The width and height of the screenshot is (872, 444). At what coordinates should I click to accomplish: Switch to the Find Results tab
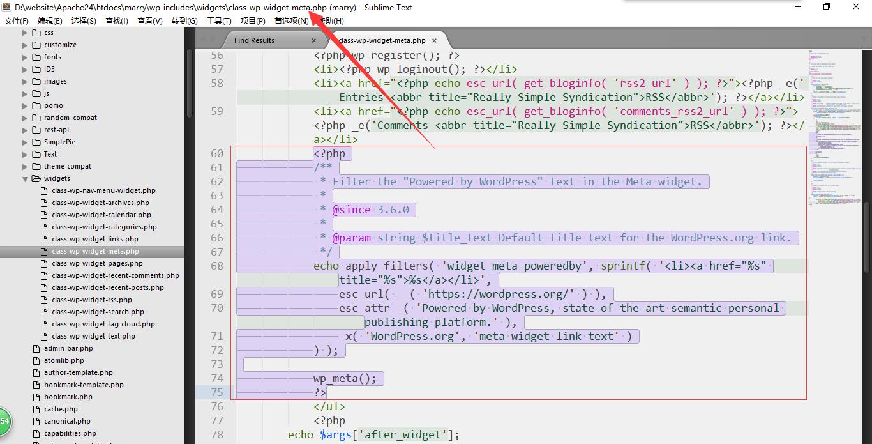pyautogui.click(x=254, y=40)
